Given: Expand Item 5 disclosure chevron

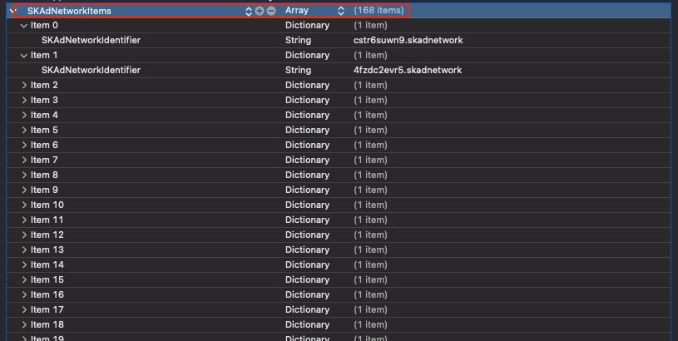Looking at the screenshot, I should tap(23, 131).
